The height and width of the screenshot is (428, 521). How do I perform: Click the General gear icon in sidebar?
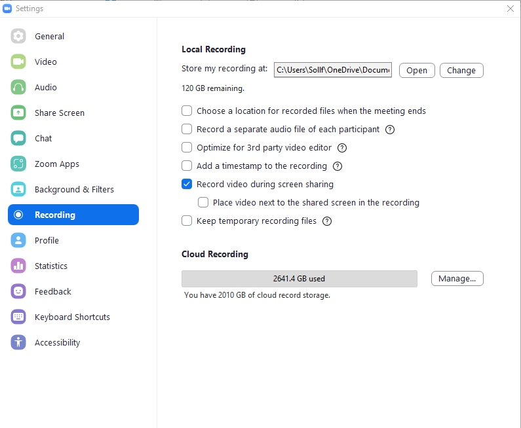click(x=18, y=37)
